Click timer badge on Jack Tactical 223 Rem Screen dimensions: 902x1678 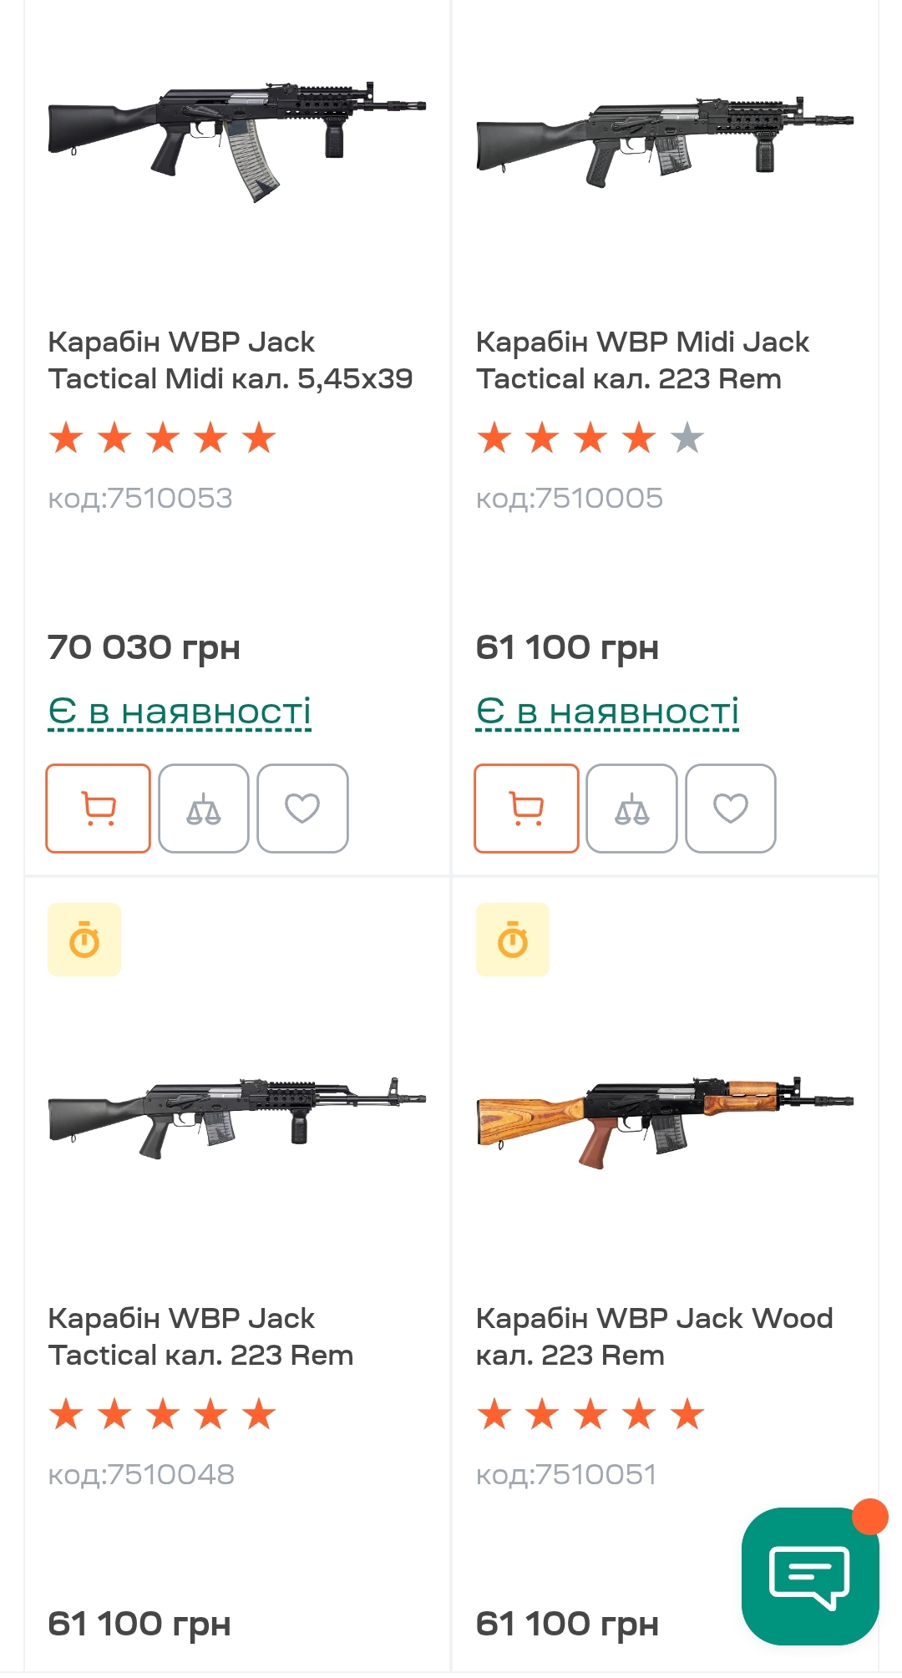[x=84, y=940]
